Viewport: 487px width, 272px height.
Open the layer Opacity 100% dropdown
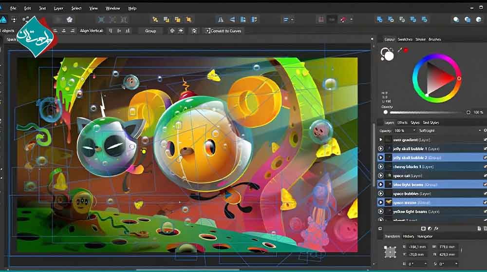pyautogui.click(x=414, y=131)
